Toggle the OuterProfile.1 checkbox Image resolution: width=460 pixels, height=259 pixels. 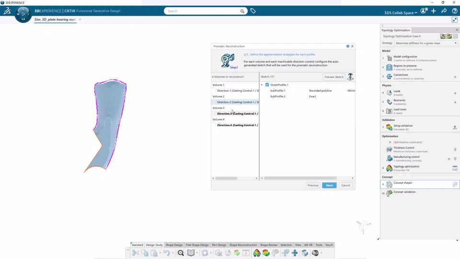[x=267, y=84]
